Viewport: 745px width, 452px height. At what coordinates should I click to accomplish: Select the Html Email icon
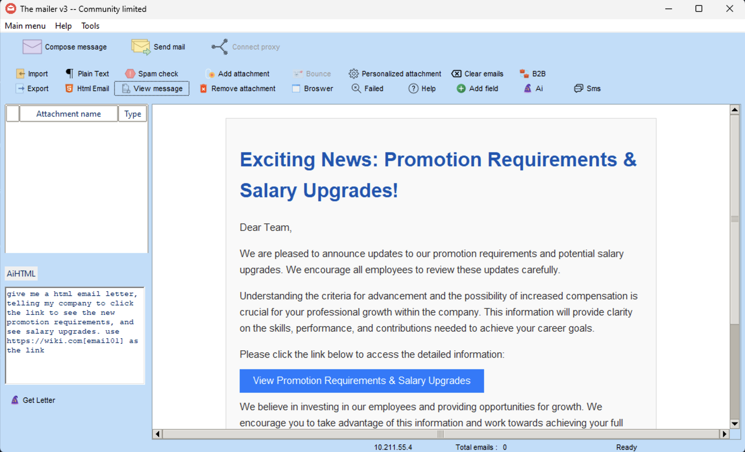(69, 88)
